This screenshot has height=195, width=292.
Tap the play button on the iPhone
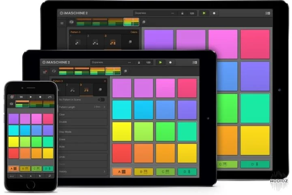pyautogui.click(x=31, y=97)
